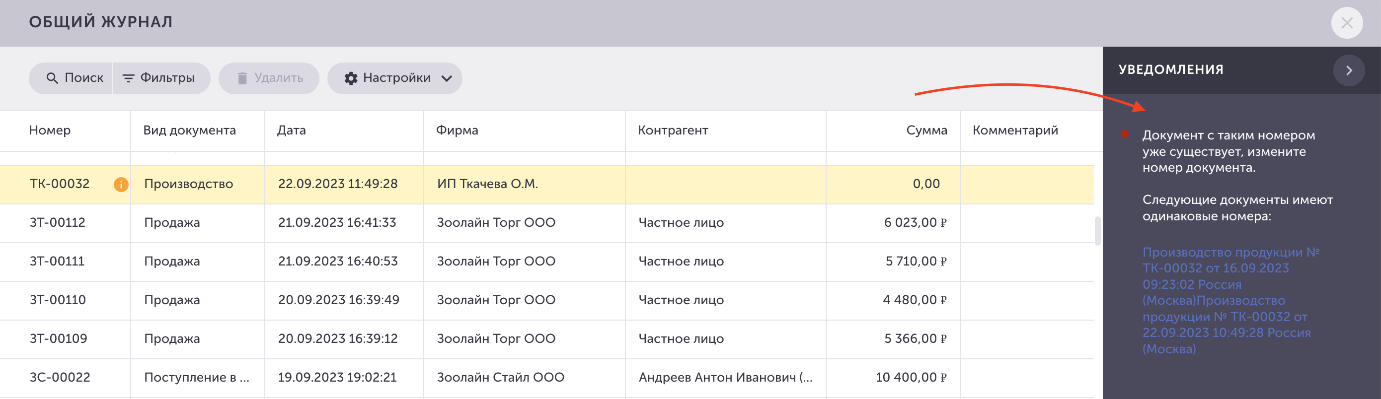Viewport: 1381px width, 399px height.
Task: Click date 21.09.2023 16:40:53
Action: pos(338,261)
